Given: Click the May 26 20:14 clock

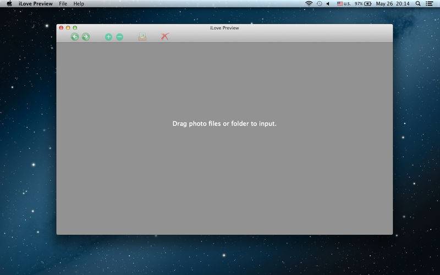Looking at the screenshot, I should pyautogui.click(x=393, y=4).
